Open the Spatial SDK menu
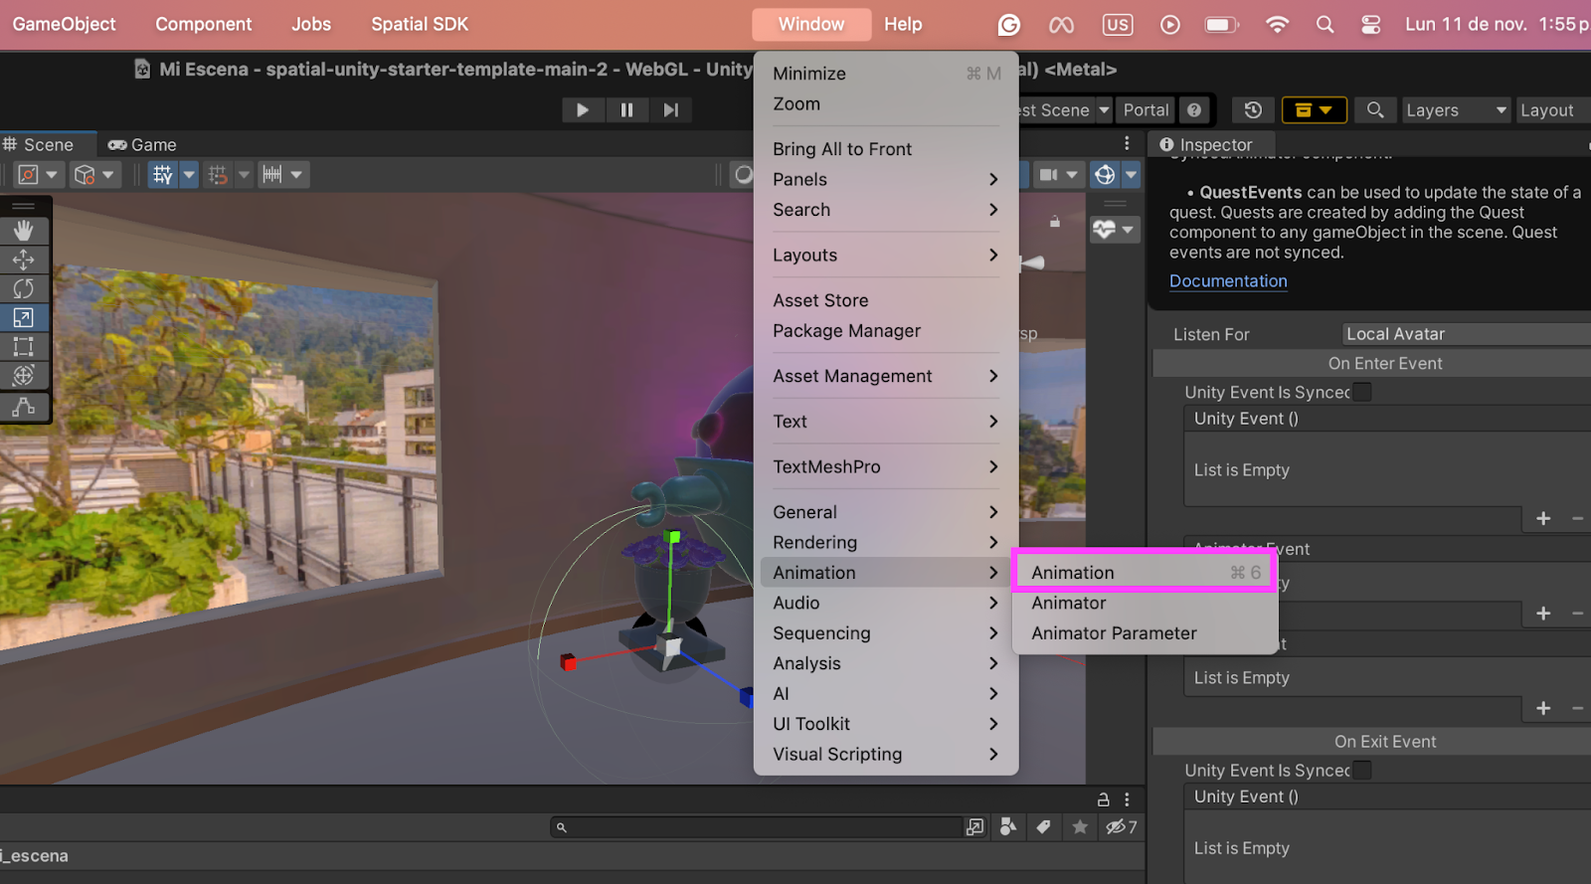1591x884 pixels. click(x=420, y=24)
